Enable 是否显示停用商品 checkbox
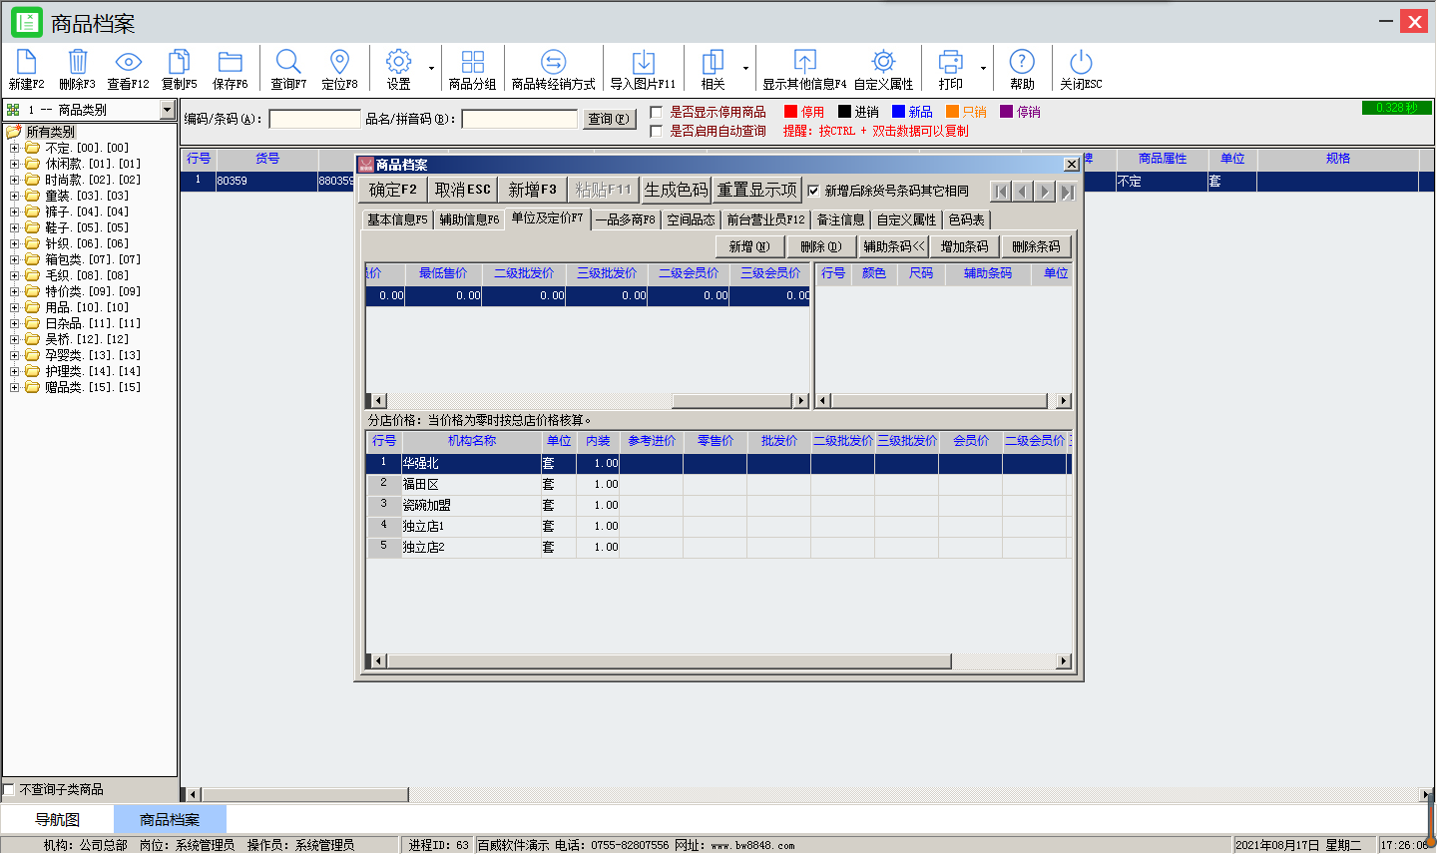Image resolution: width=1437 pixels, height=854 pixels. coord(656,112)
